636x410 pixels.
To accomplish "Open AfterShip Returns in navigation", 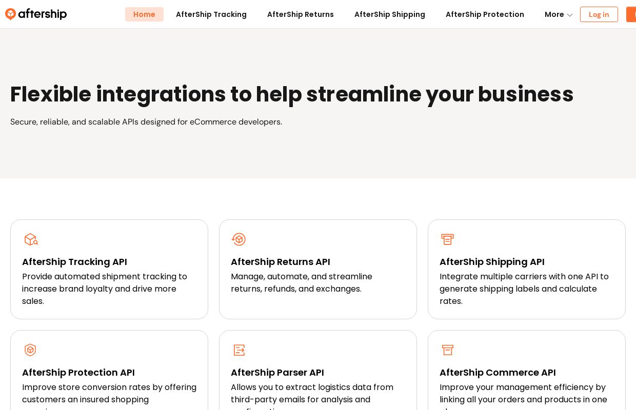I will click(x=301, y=14).
